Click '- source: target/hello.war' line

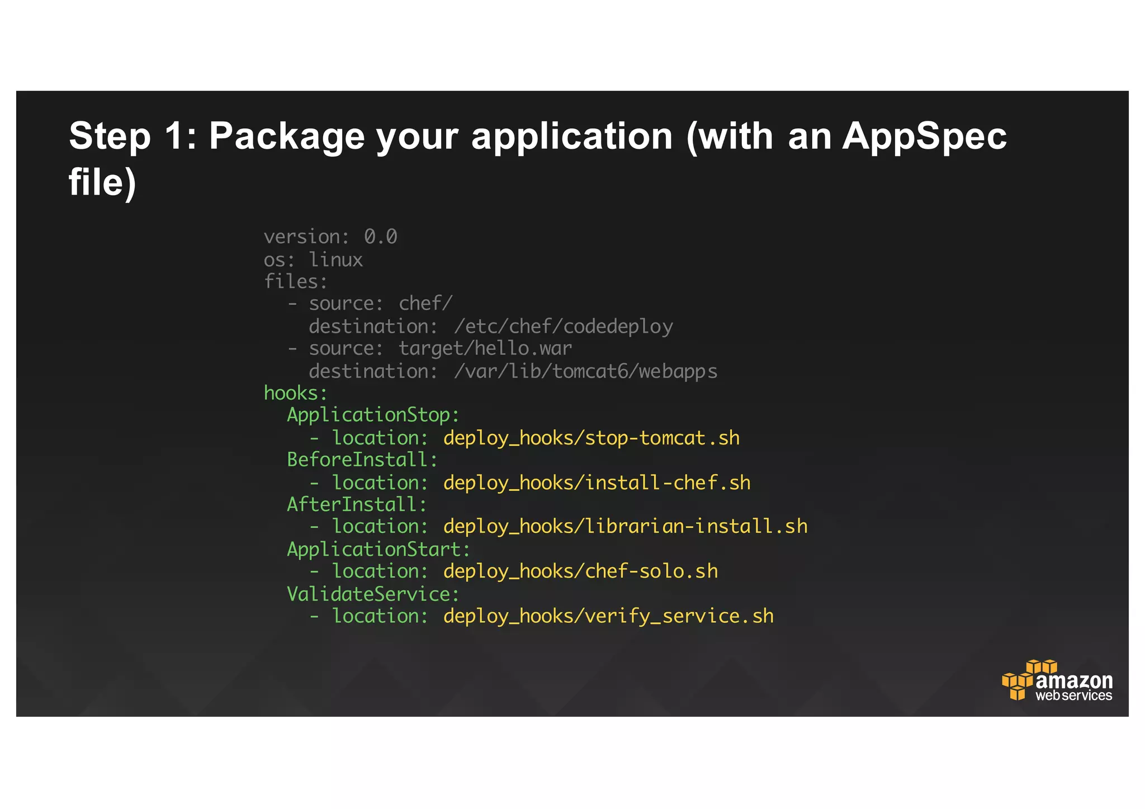tap(429, 348)
